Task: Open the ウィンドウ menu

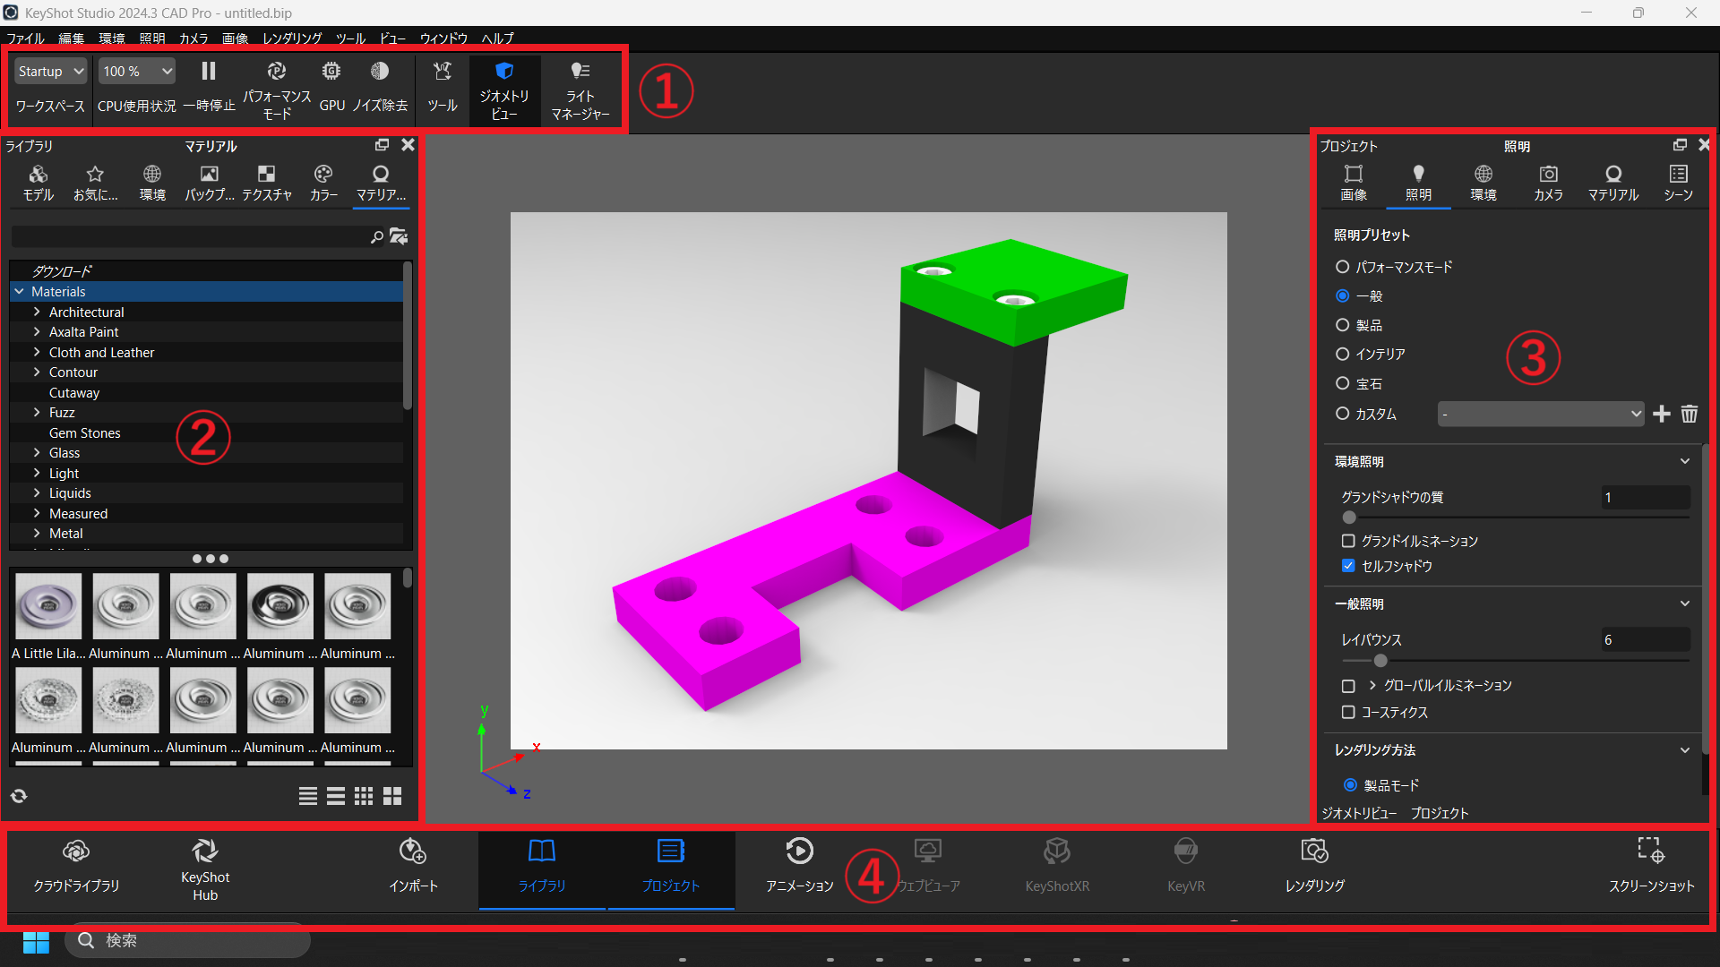Action: (x=443, y=39)
